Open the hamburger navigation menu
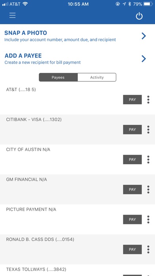 [13, 15]
